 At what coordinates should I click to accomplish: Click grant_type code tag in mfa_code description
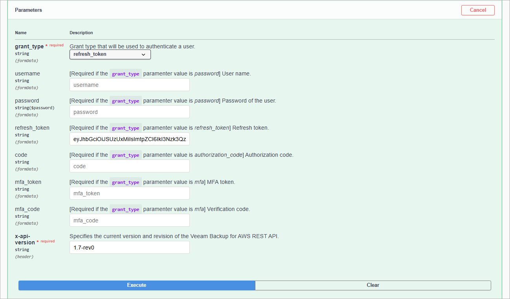[x=126, y=209]
